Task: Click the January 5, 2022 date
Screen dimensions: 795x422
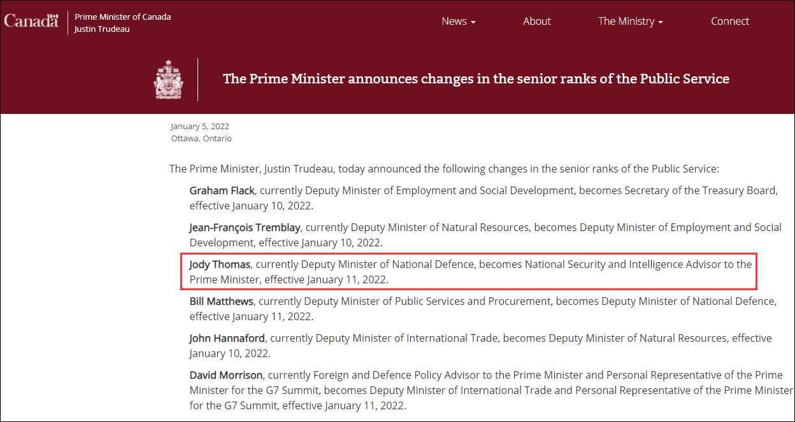Action: 199,126
